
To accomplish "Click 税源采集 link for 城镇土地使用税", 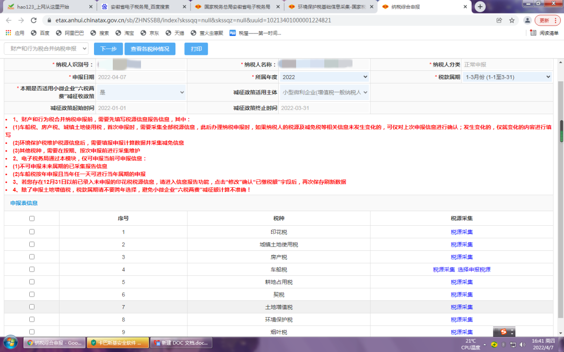I will (x=462, y=245).
